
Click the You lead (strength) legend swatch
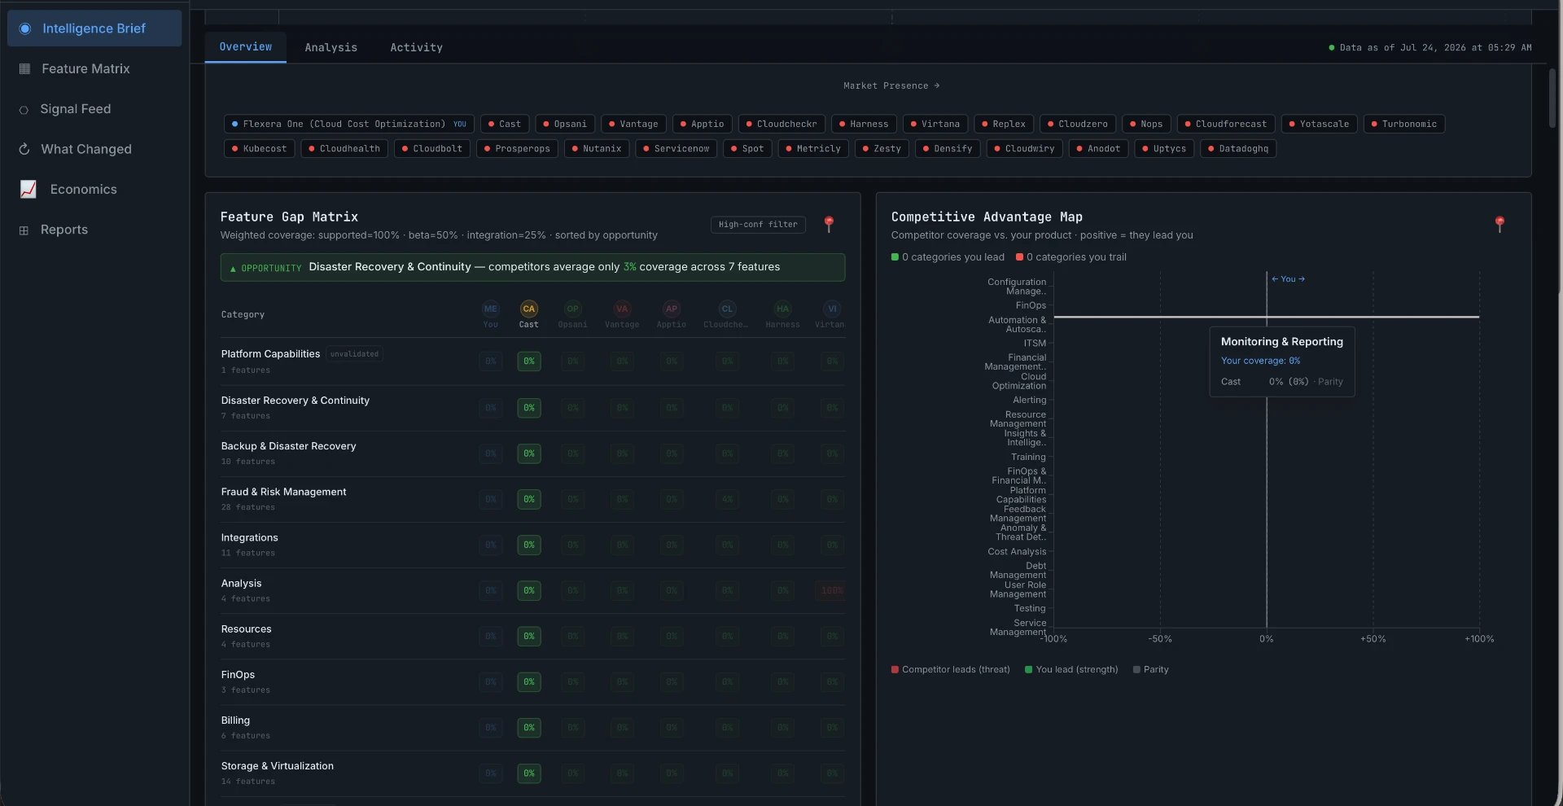point(1028,670)
